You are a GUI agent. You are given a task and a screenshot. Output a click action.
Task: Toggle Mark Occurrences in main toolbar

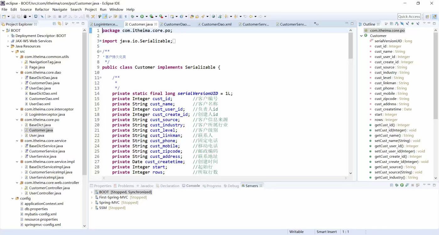click(x=105, y=16)
